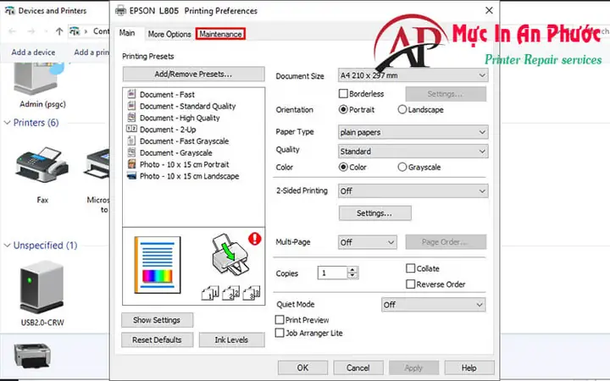Screen dimensions: 610x381
Task: Click the Help button
Action: point(469,367)
